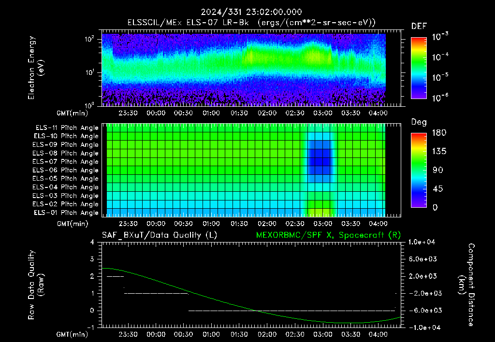Click the ELS-03 Pitch Angle row label
495x342 pixels.
(66, 196)
